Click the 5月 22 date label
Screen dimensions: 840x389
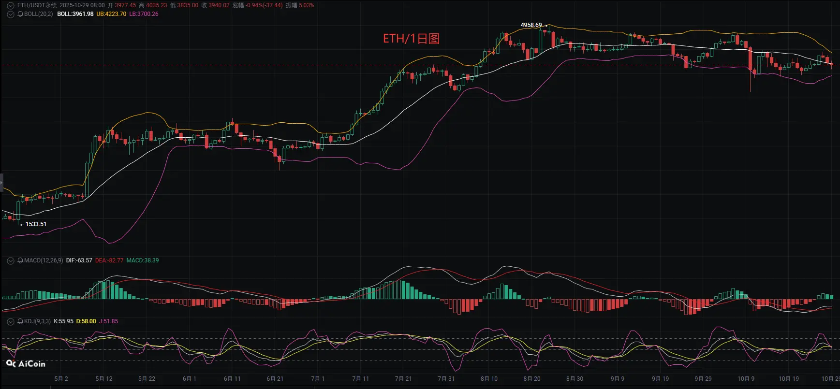pos(147,379)
